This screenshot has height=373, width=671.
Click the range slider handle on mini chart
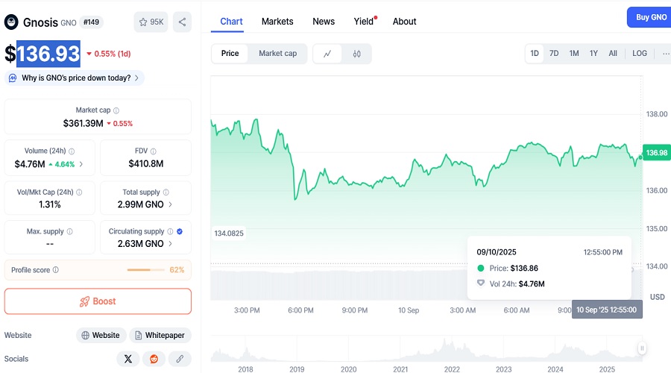point(642,348)
